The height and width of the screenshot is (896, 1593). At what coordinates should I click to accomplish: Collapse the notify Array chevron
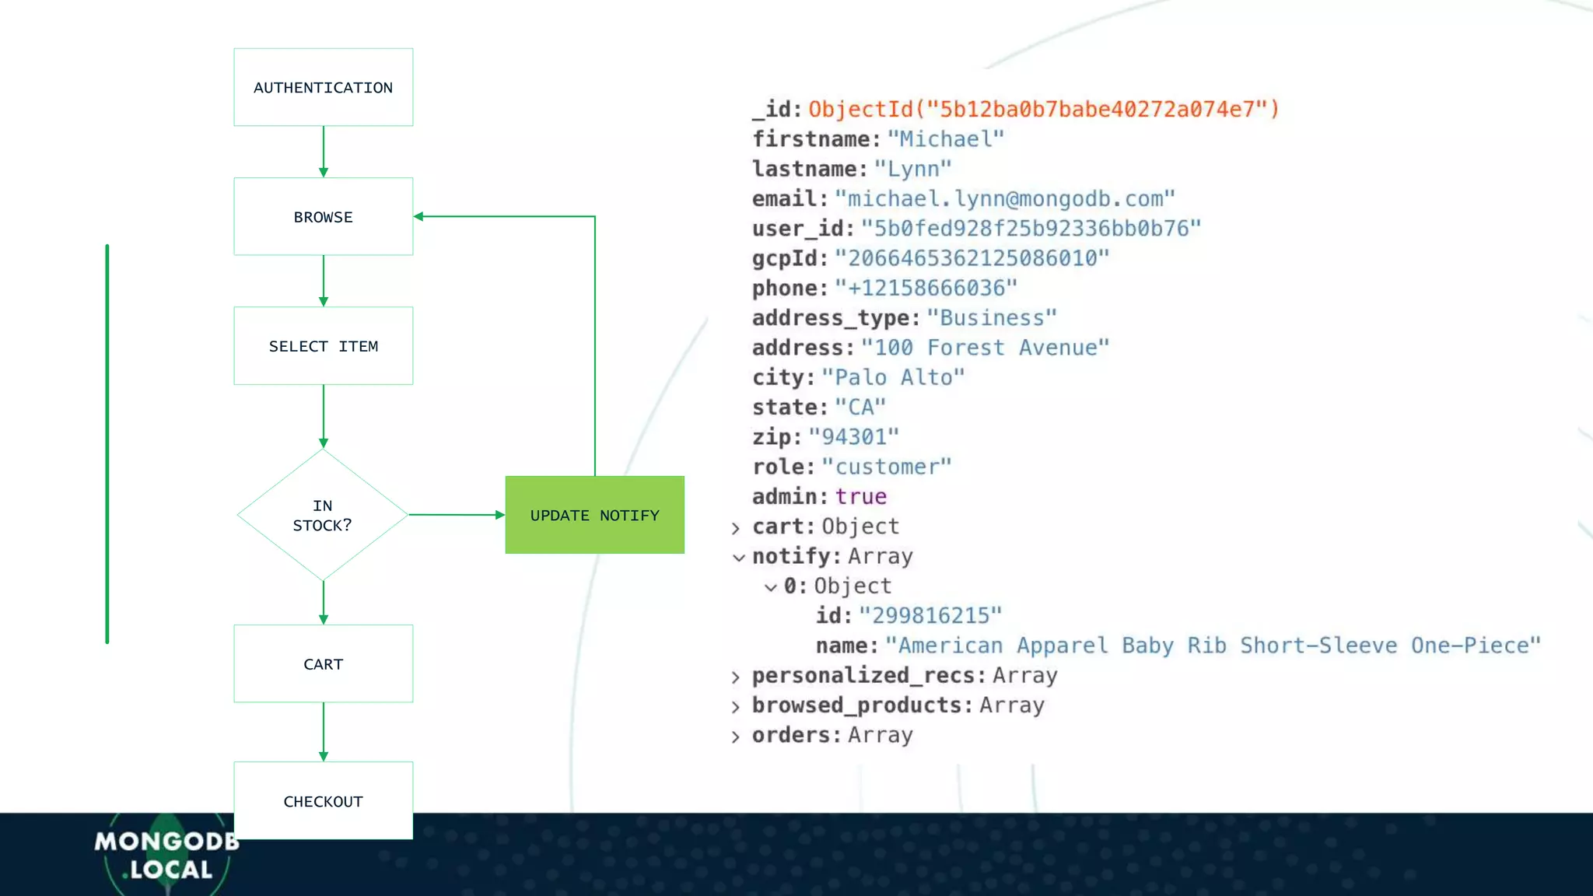point(739,558)
